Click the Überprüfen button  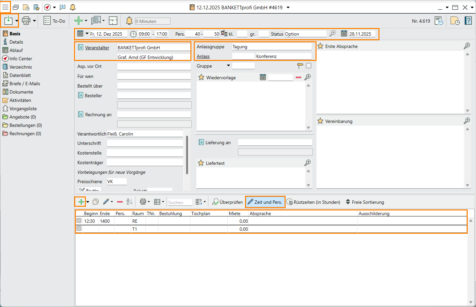[x=228, y=202]
